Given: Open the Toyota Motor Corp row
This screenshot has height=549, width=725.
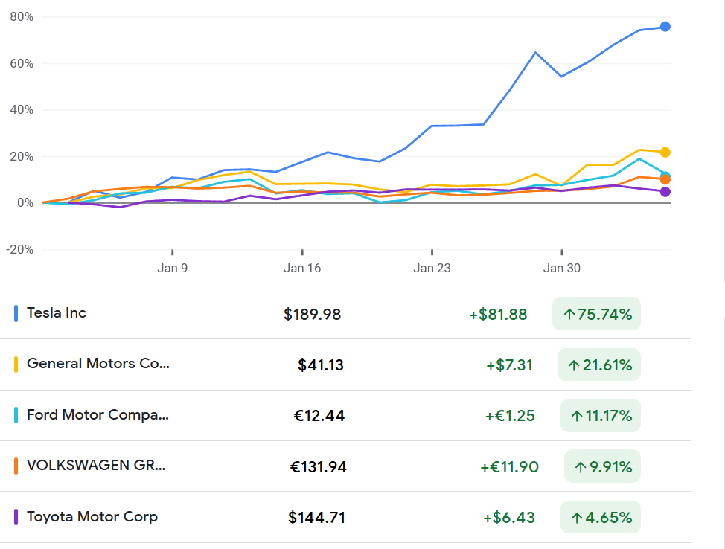Looking at the screenshot, I should [x=345, y=517].
